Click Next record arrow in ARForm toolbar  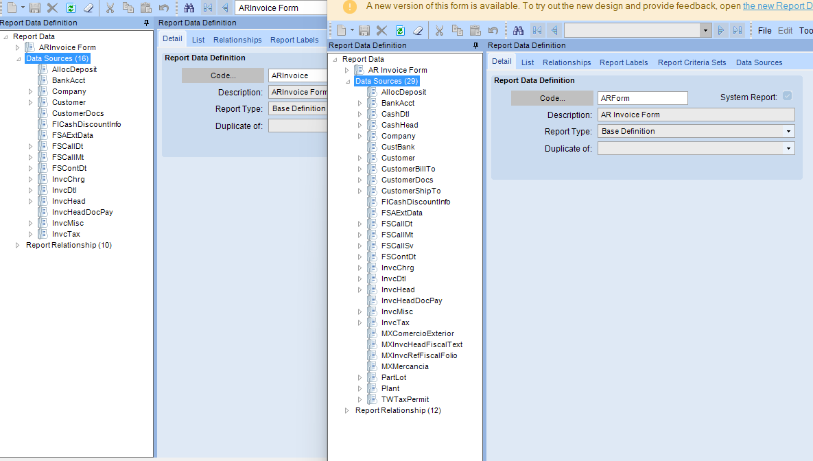tap(720, 31)
